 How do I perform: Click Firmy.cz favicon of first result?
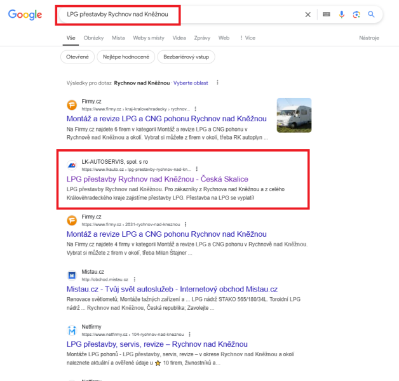coord(72,105)
